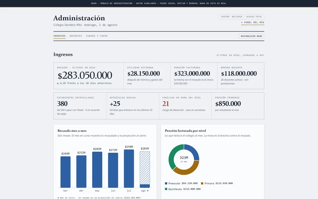Viewport: 318px width, 199px height.
Task: Click the red 21 familias en mora number
Action: tap(166, 104)
